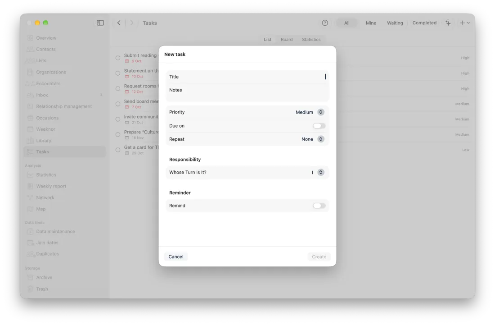Open Inbox in the sidebar

(x=42, y=95)
